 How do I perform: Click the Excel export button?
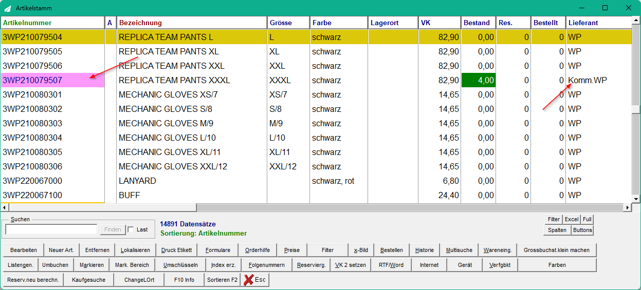572,219
